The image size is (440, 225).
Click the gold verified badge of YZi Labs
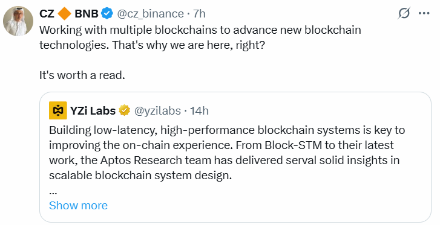tap(124, 110)
